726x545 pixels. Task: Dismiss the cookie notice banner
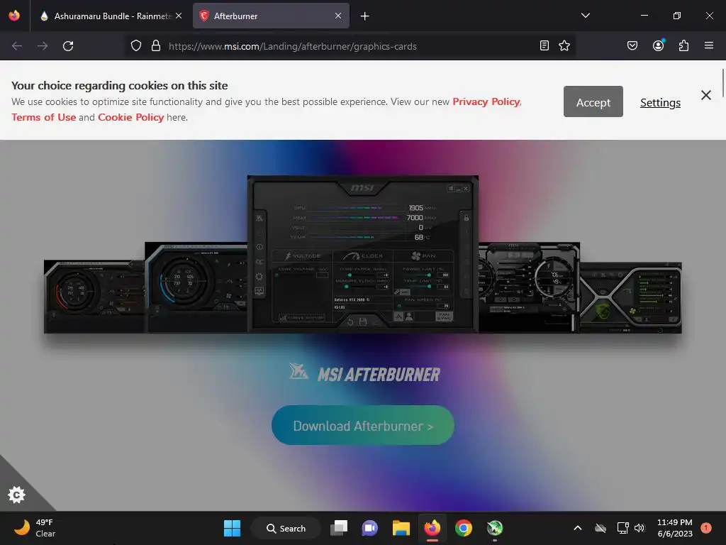(x=705, y=95)
